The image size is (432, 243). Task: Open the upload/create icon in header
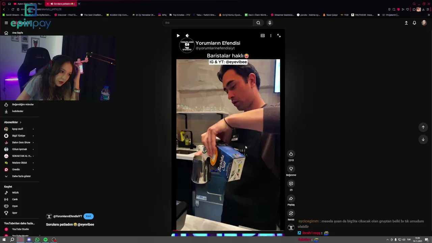click(406, 23)
